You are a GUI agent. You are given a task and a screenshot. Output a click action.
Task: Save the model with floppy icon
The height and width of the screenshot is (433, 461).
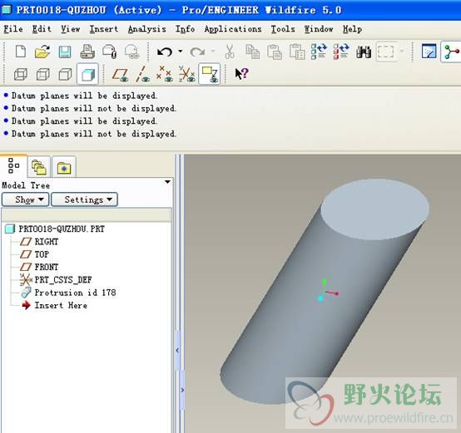65,52
